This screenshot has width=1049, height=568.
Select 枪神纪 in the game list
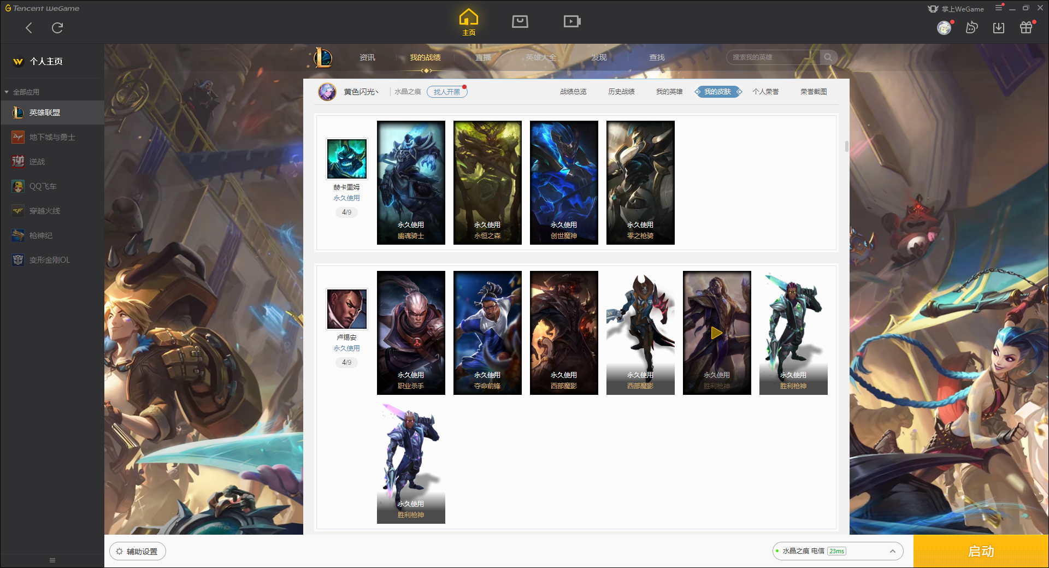pos(52,235)
